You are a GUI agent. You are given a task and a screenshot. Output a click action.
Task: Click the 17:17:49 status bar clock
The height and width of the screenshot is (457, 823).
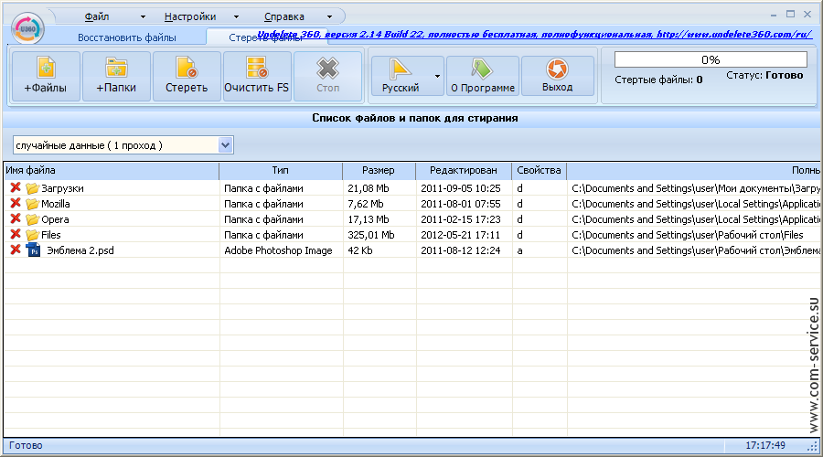[x=765, y=445]
